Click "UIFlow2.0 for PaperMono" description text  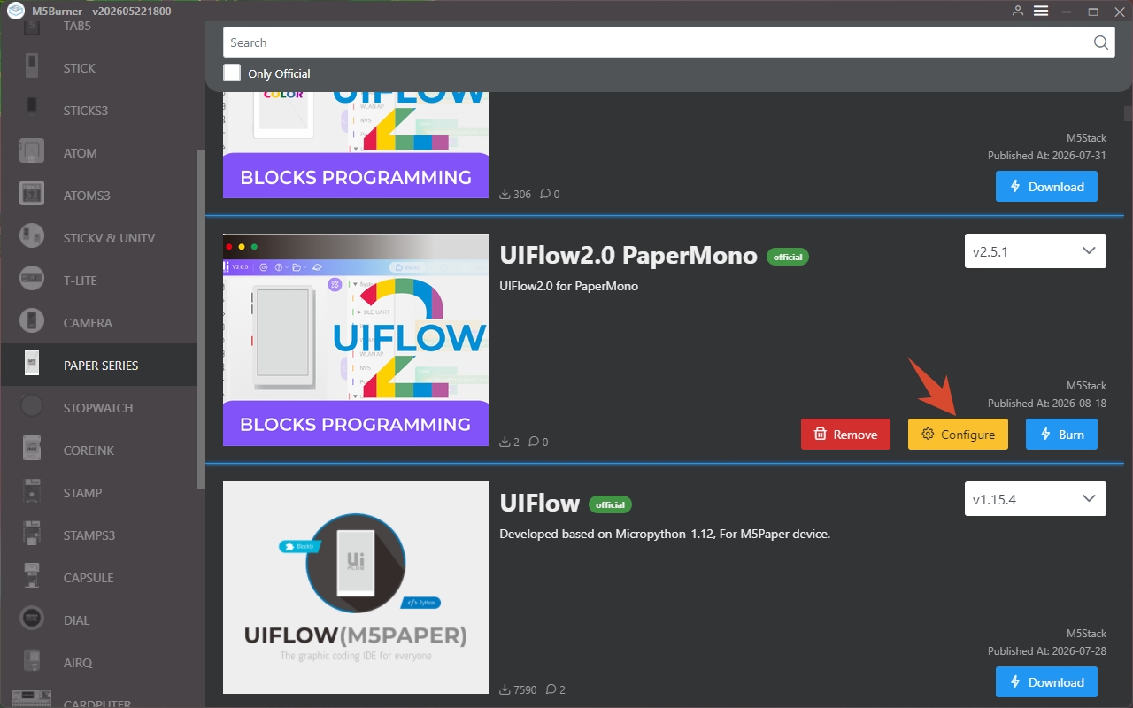[x=568, y=286]
